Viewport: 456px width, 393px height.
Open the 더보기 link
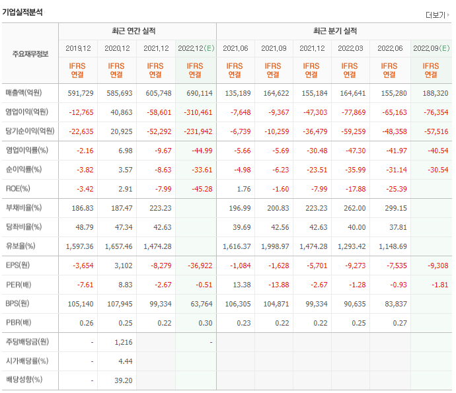point(436,15)
